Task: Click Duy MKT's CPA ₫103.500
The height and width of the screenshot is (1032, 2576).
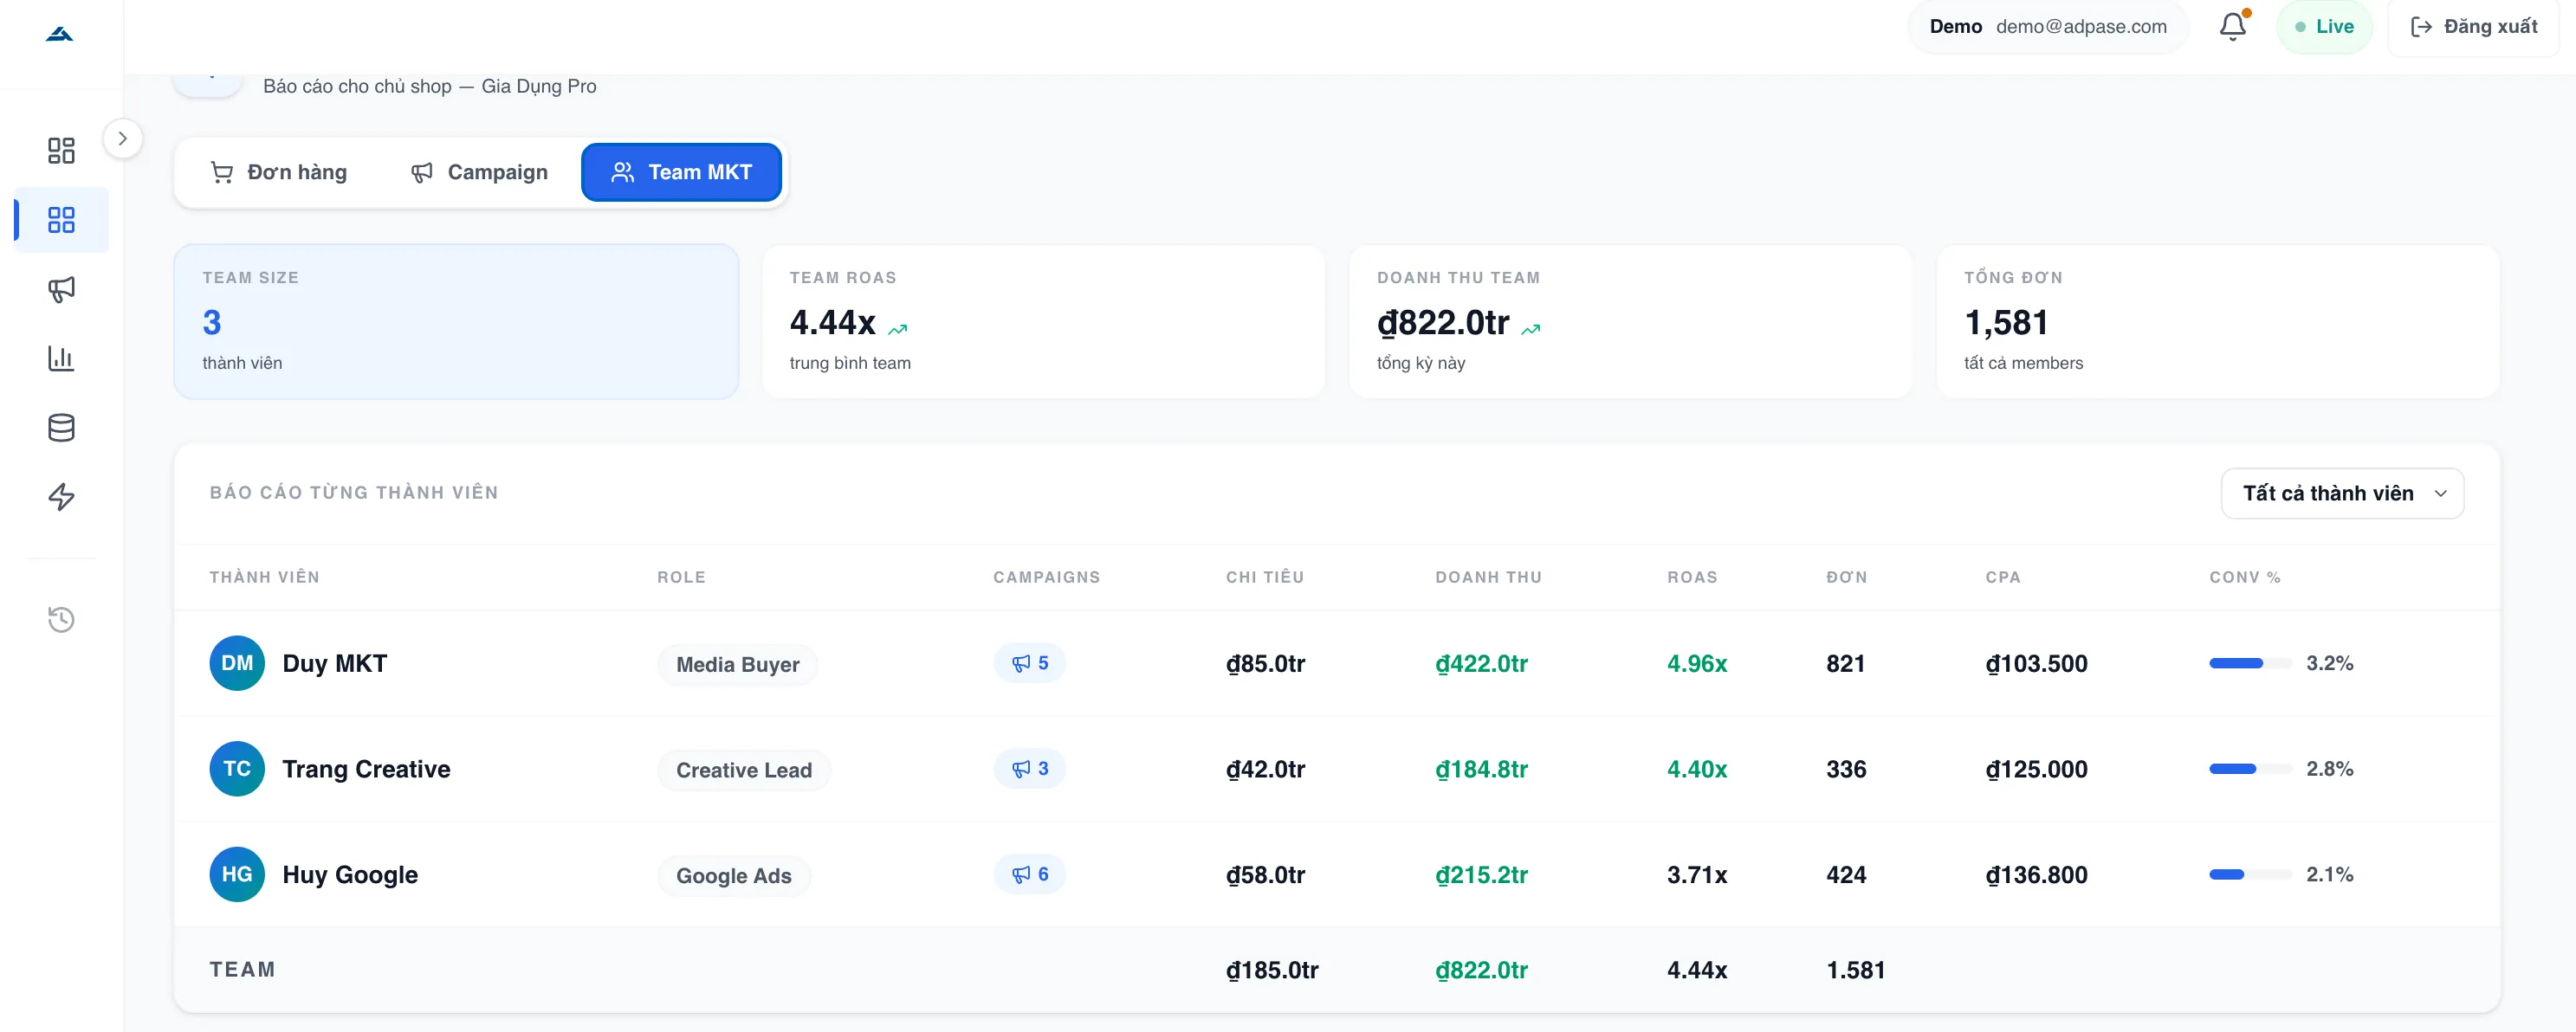Action: pos(2036,663)
